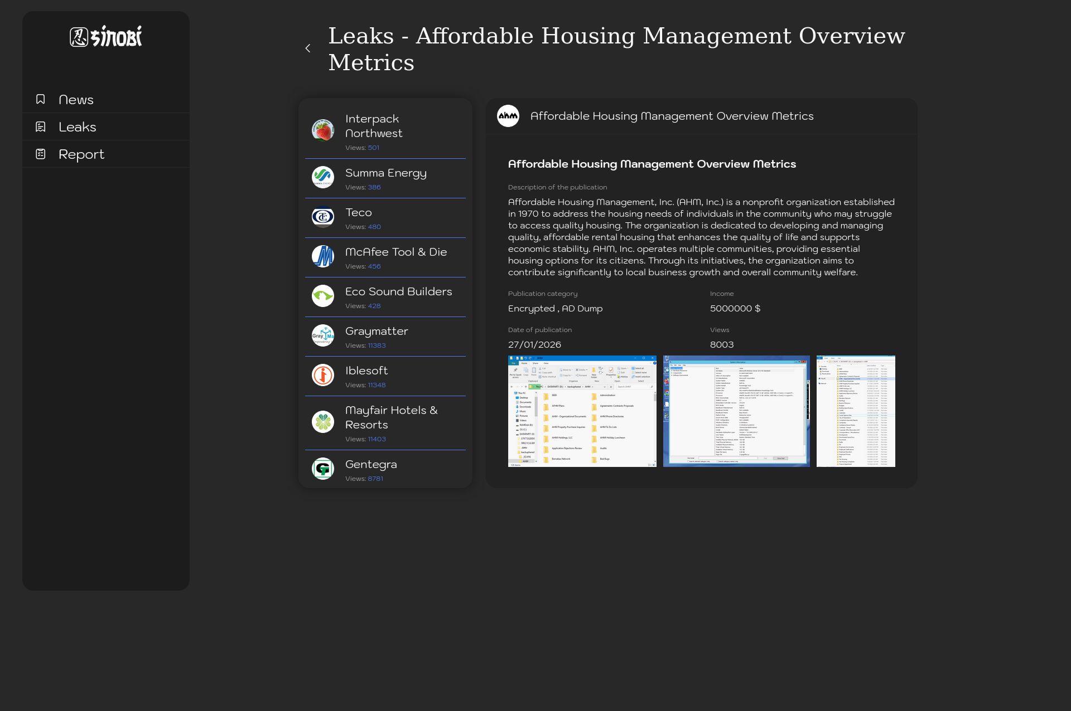The image size is (1071, 711).
Task: Click the McAfee Tool & Die logo
Action: pos(323,256)
